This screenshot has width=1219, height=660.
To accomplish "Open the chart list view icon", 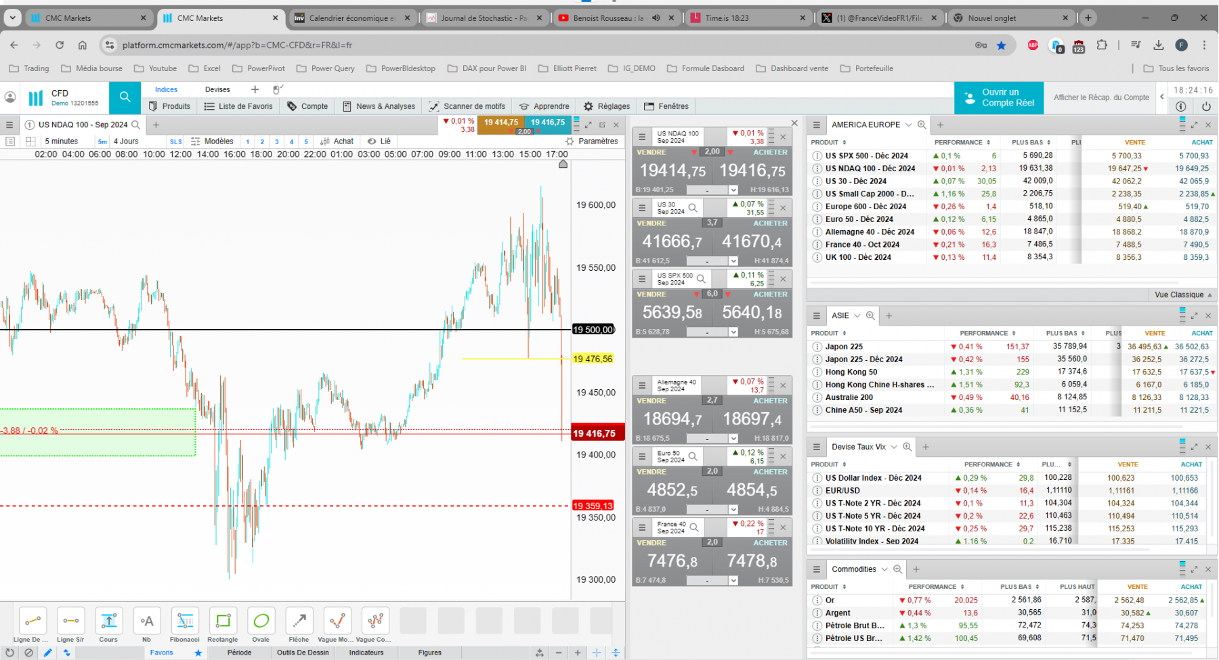I will click(9, 141).
